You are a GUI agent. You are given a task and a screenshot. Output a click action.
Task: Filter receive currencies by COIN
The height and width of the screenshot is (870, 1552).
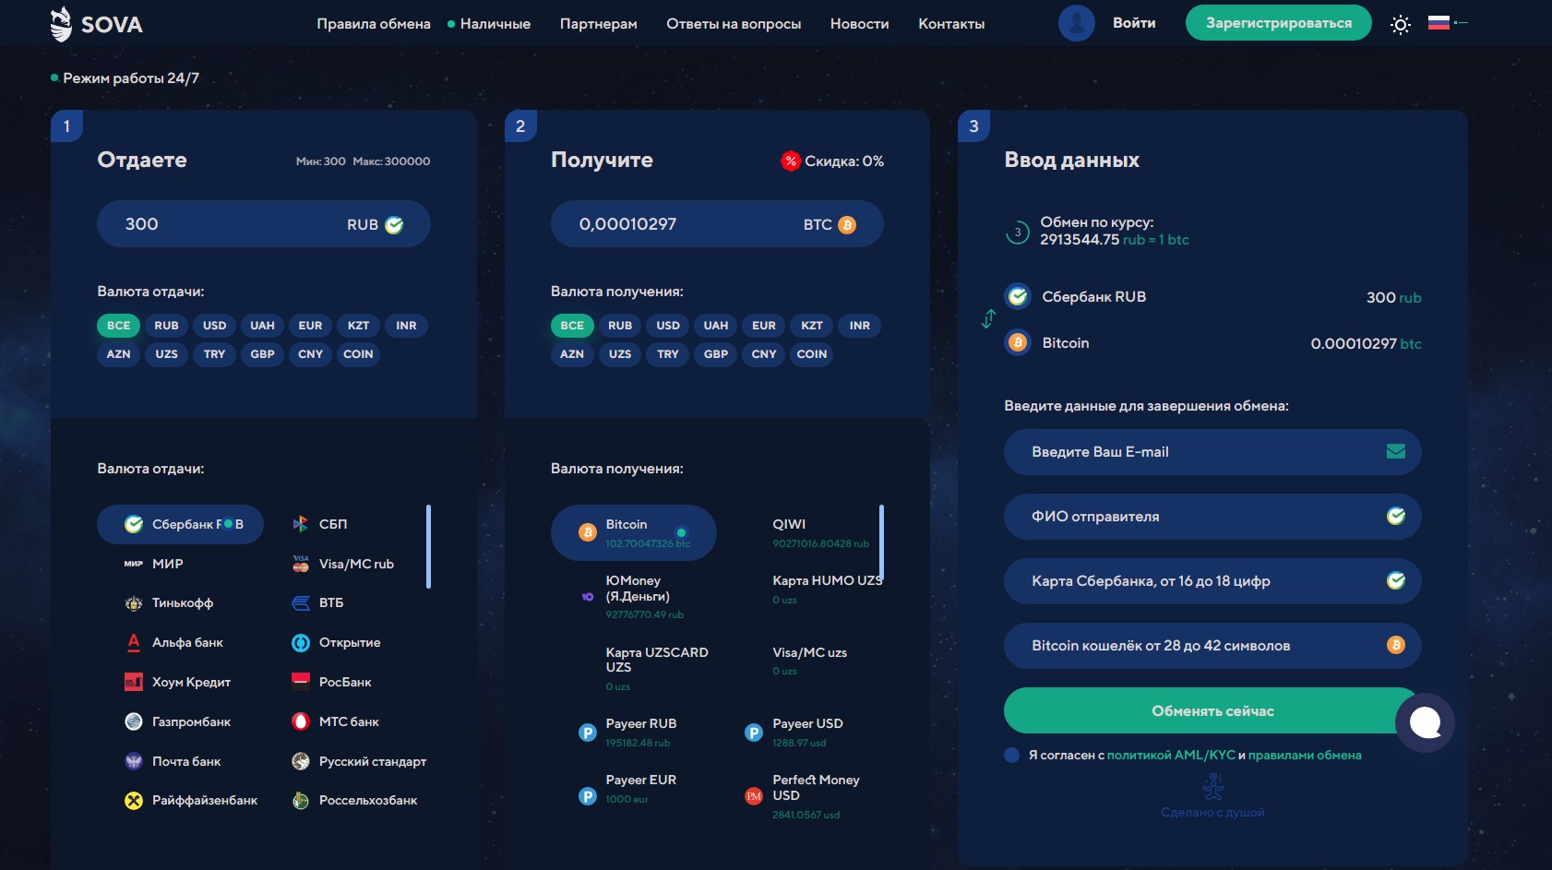(812, 354)
